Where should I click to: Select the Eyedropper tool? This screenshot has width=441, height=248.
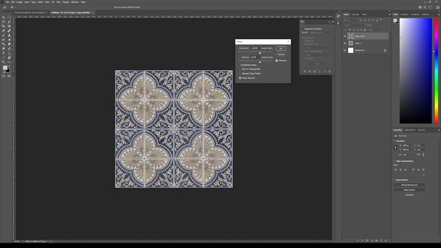click(x=3, y=30)
